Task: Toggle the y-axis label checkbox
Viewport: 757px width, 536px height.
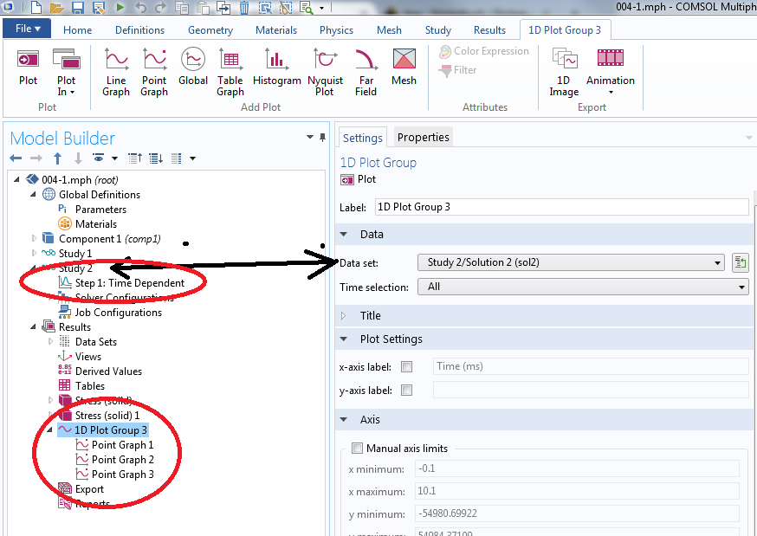Action: pyautogui.click(x=407, y=391)
